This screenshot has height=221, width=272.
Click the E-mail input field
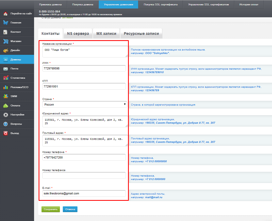tap(84, 193)
